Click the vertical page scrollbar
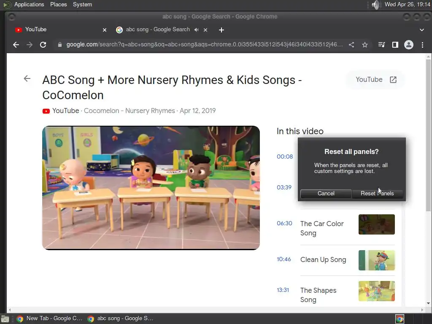 [428, 136]
